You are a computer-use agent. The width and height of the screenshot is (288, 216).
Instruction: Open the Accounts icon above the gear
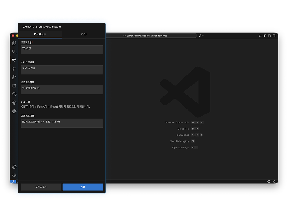point(14,167)
